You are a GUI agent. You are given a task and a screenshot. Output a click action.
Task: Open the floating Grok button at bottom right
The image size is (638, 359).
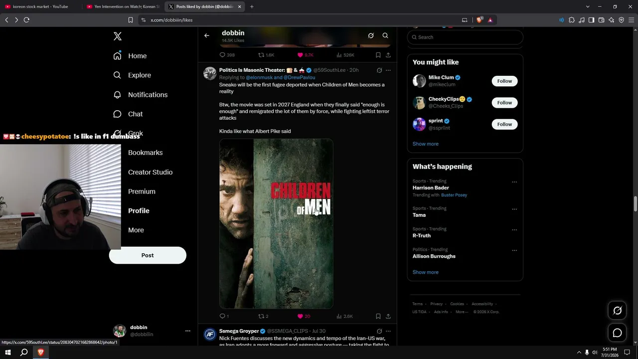pos(617,311)
